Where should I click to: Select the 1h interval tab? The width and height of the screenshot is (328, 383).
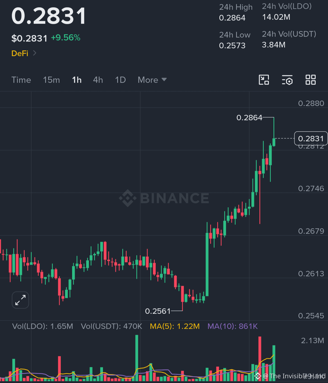click(x=77, y=80)
